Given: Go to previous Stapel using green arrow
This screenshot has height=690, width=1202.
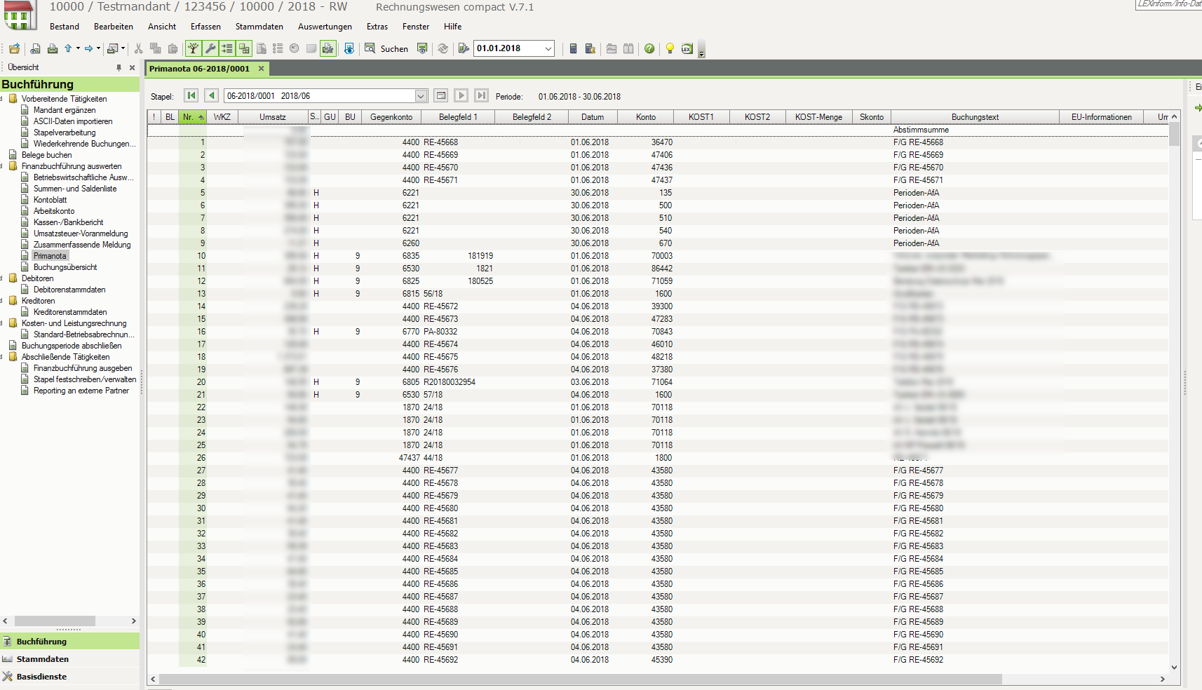Looking at the screenshot, I should pos(211,95).
